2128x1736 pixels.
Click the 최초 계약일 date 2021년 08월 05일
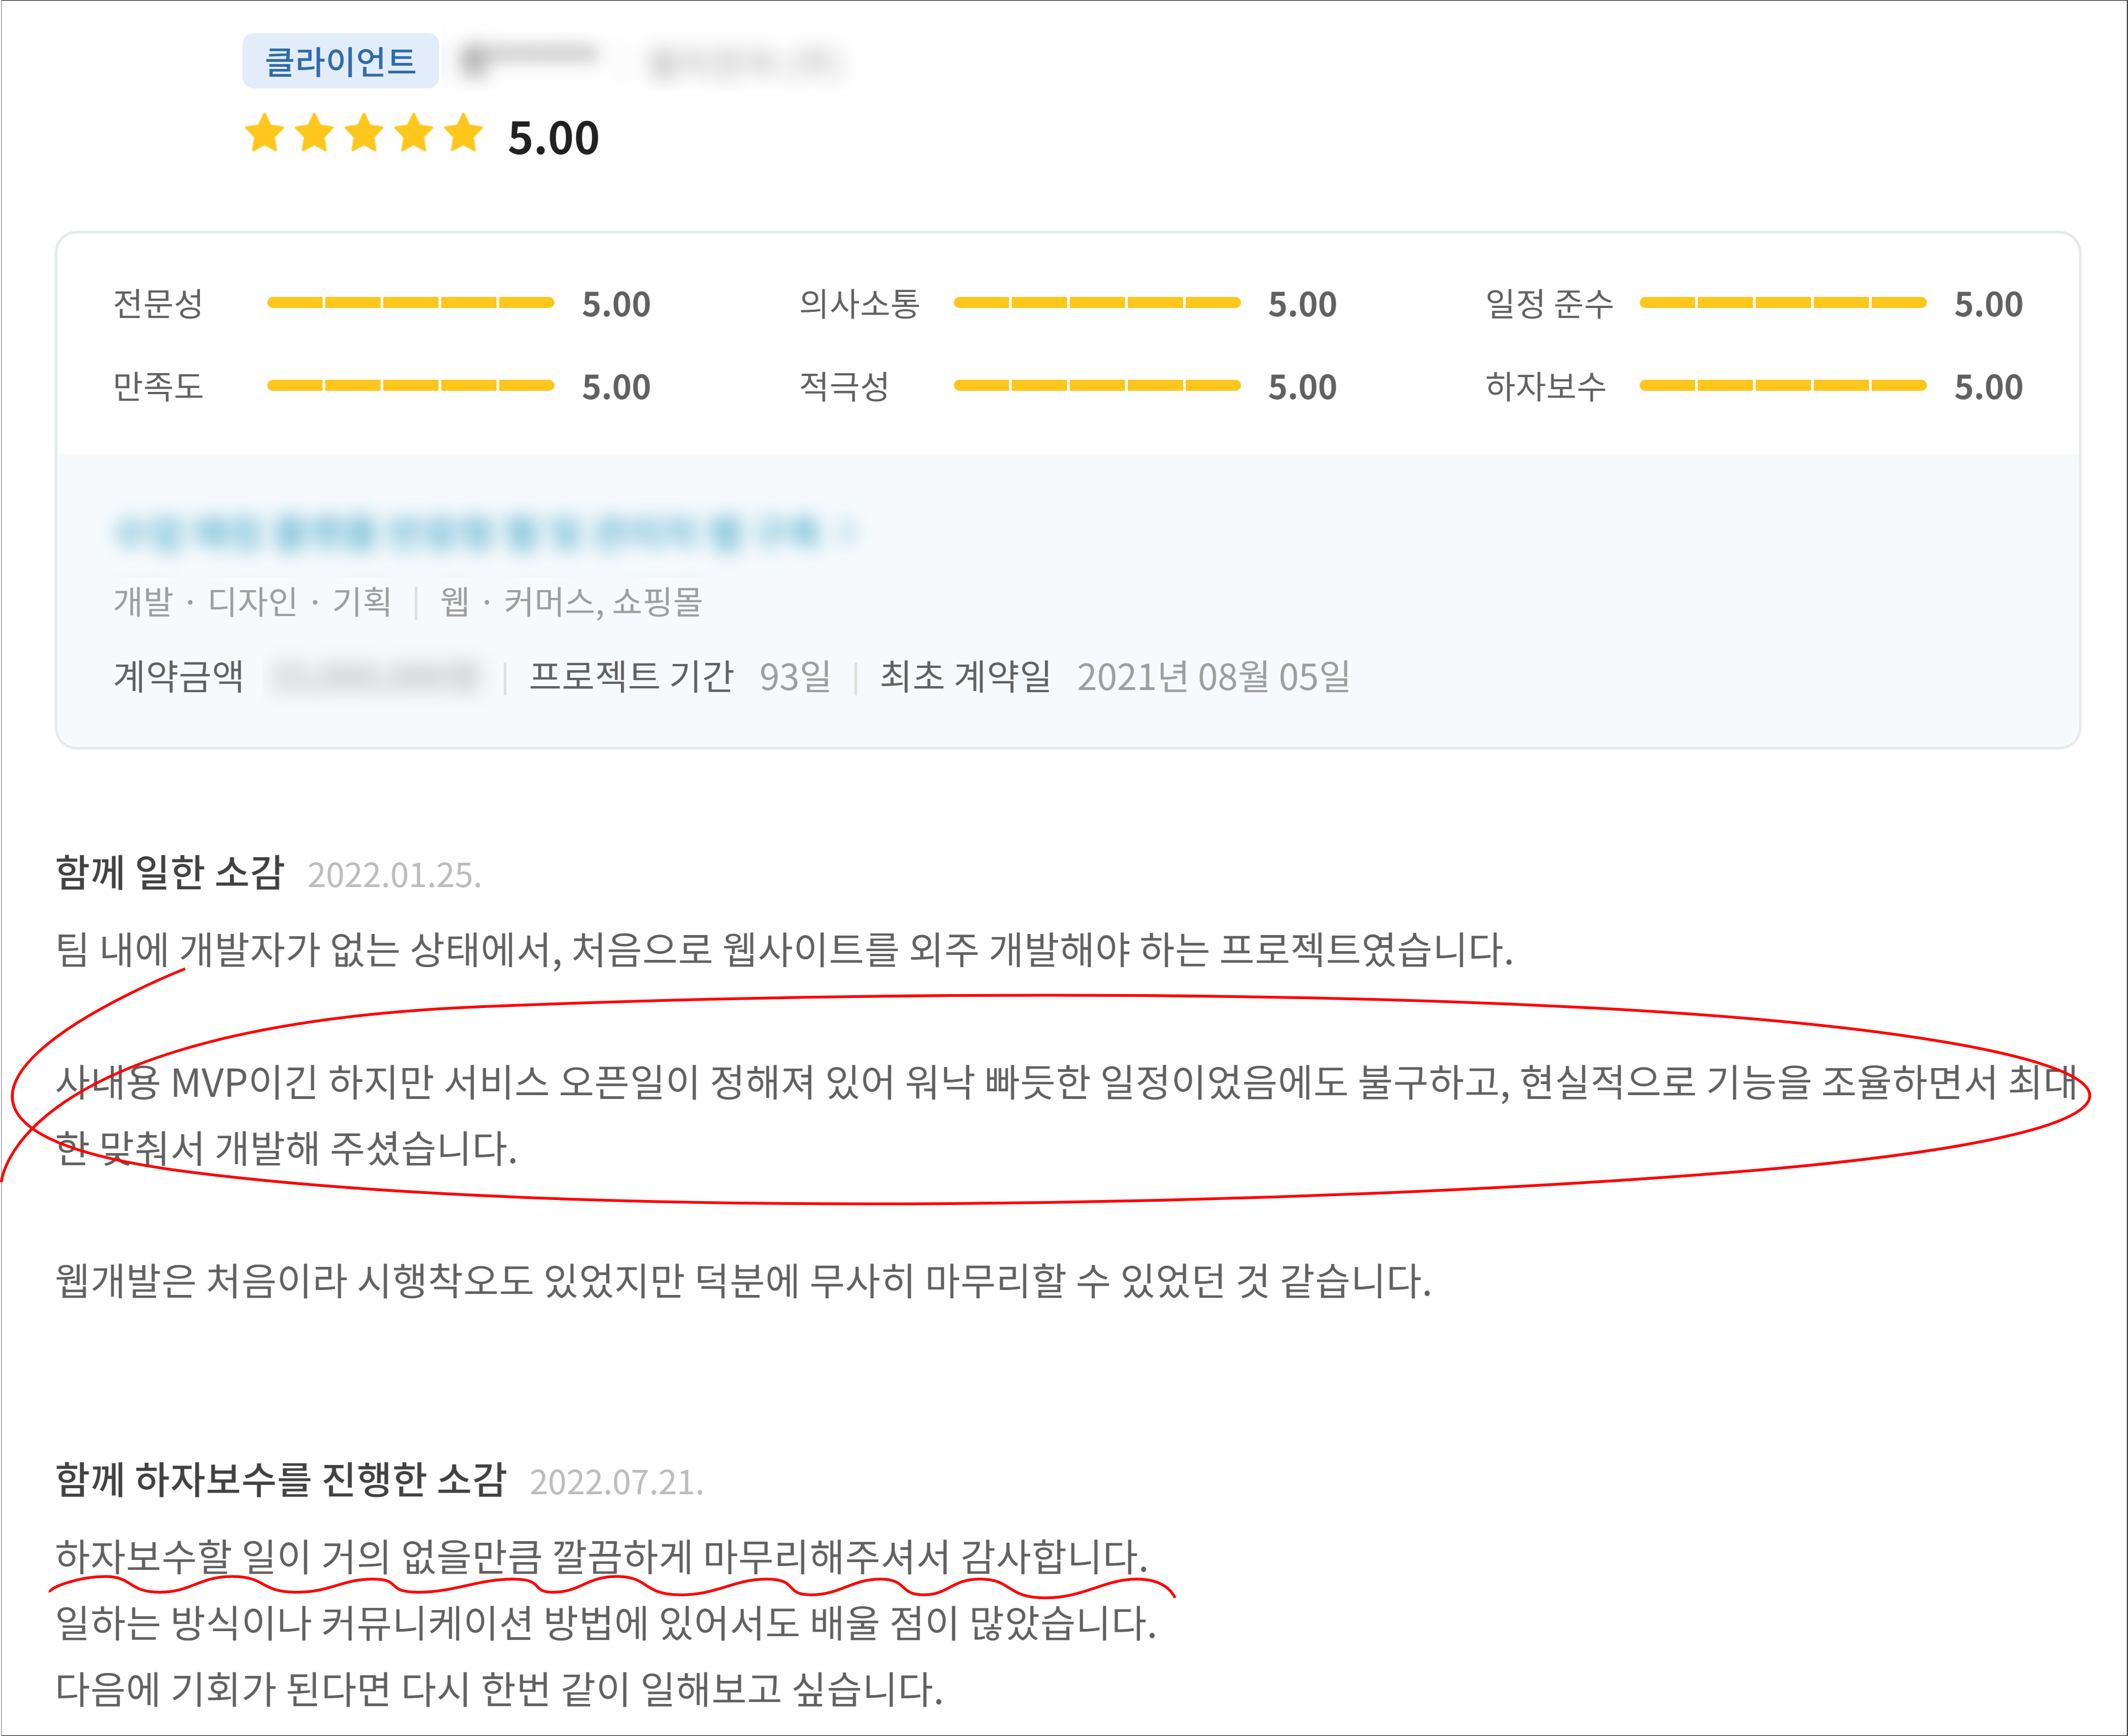[x=1213, y=677]
